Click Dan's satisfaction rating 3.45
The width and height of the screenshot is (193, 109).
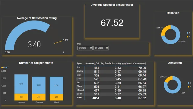118,79
